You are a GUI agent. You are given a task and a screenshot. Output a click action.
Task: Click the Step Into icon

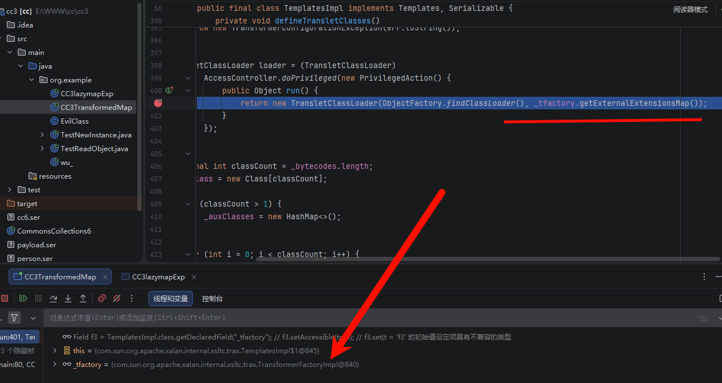coord(68,298)
